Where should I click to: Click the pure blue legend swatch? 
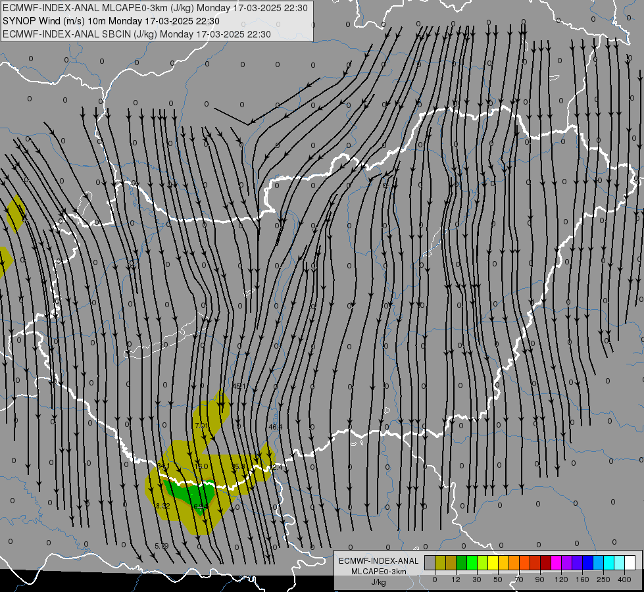tap(588, 563)
